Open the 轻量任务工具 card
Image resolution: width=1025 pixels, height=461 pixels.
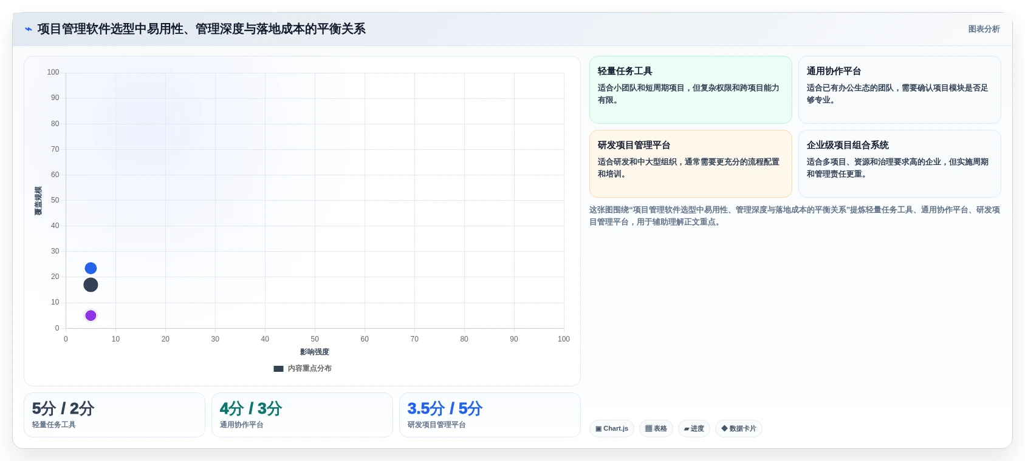[x=691, y=90]
